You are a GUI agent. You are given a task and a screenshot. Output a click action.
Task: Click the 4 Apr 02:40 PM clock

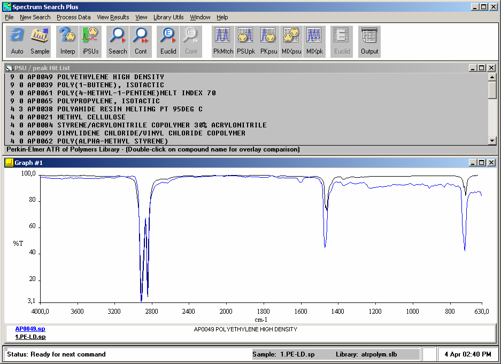468,354
